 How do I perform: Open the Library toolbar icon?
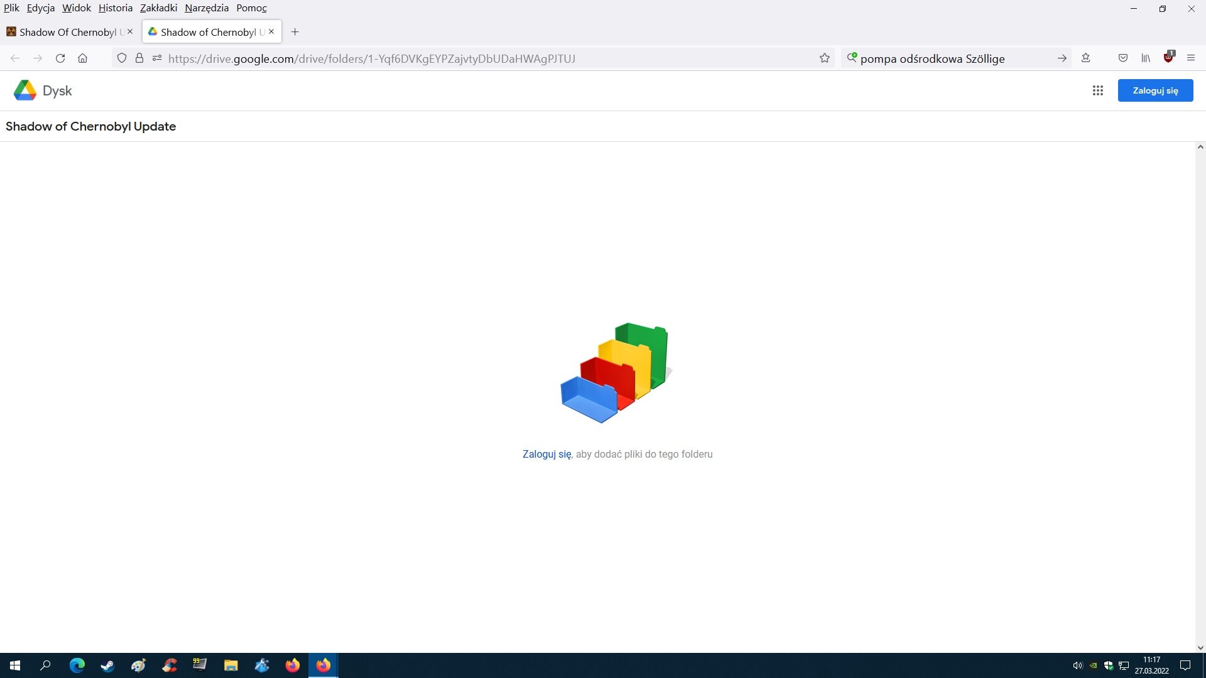coord(1146,58)
